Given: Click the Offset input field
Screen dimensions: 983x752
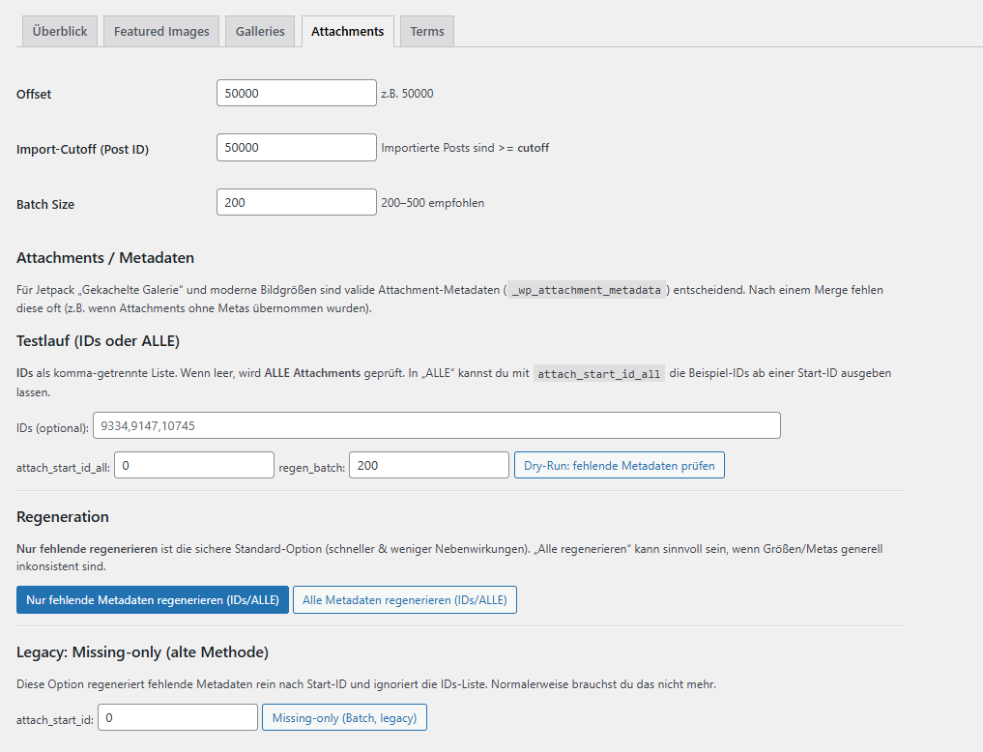Looking at the screenshot, I should click(x=296, y=93).
